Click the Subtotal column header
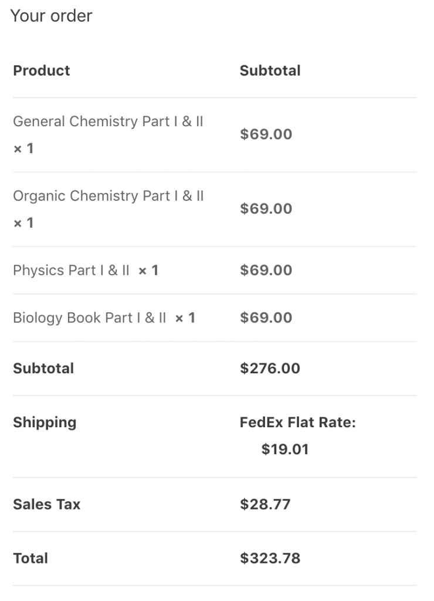434x601 pixels. pos(270,70)
